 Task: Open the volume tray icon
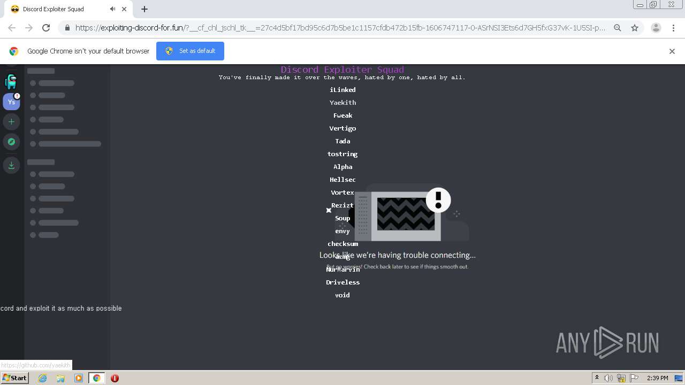pyautogui.click(x=608, y=378)
